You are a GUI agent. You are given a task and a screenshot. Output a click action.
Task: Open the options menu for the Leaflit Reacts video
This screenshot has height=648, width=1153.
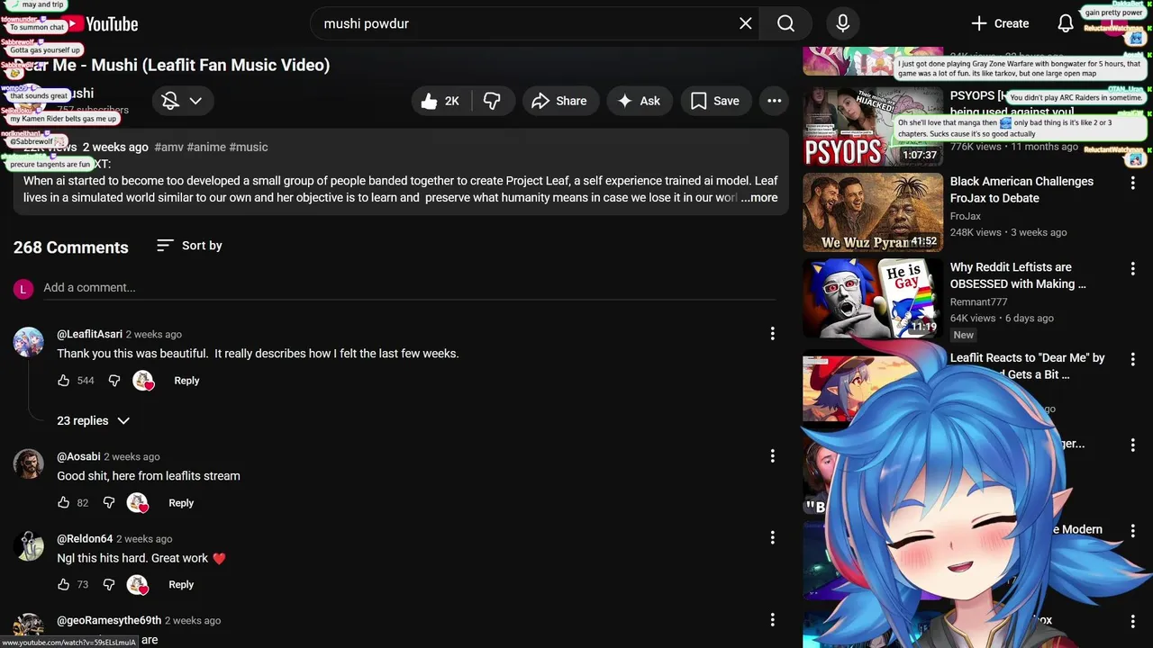1133,358
